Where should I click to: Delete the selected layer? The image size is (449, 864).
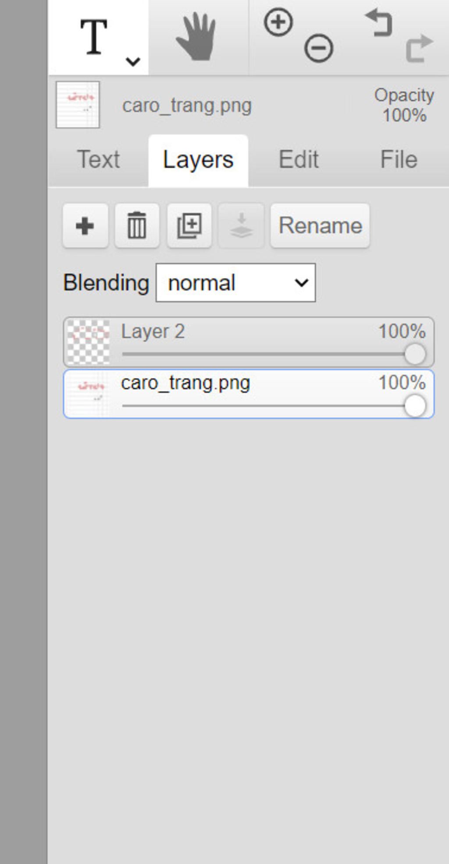(137, 226)
